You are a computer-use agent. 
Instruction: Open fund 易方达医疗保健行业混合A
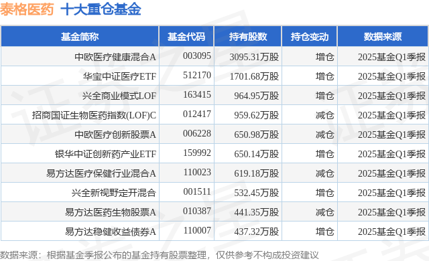(101, 173)
